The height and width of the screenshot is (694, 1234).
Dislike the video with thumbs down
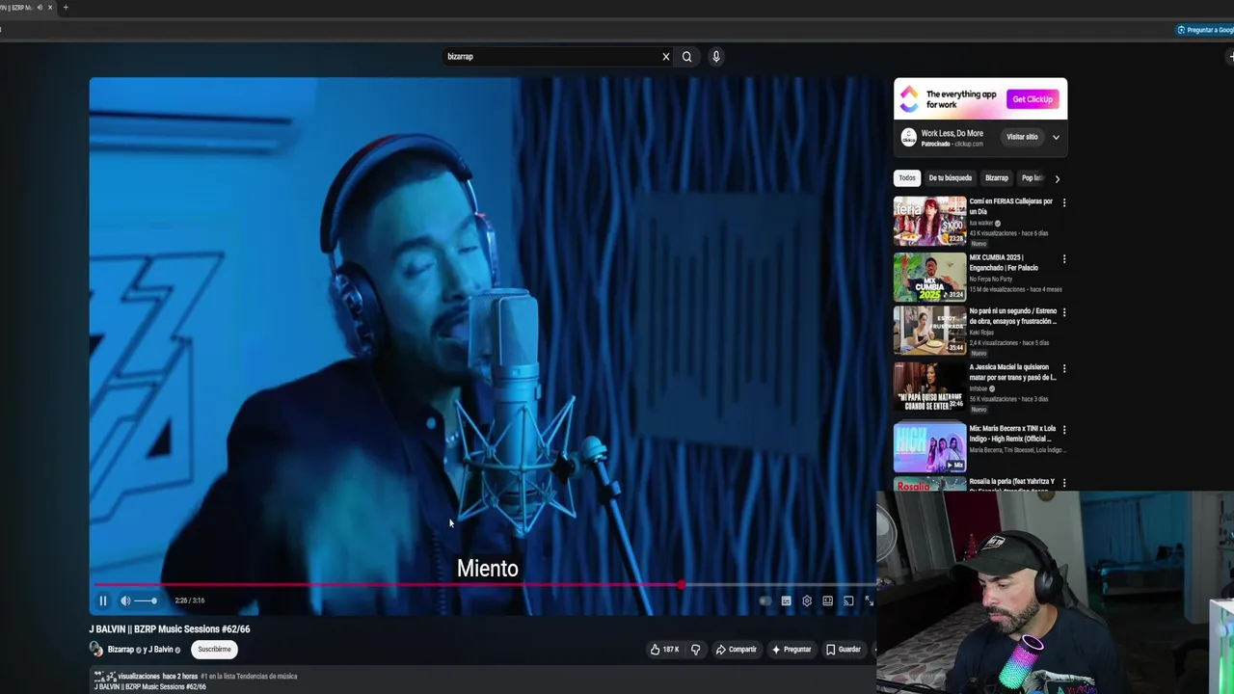click(x=695, y=650)
